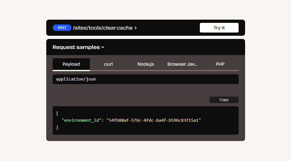Choose the Browser Jav... tab
The width and height of the screenshot is (291, 161).
click(x=182, y=64)
